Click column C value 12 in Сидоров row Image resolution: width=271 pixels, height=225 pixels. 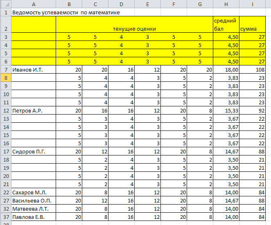[x=95, y=151]
